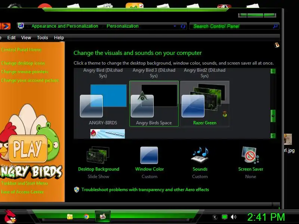Click the speaker volume tray icon
The height and width of the screenshot is (224, 299).
pos(233,217)
